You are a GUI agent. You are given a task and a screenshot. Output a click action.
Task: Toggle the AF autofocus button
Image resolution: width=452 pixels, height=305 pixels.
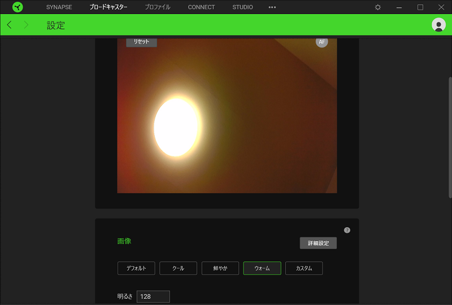(x=321, y=42)
